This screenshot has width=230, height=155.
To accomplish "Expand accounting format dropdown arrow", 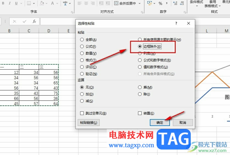I will (155, 3).
